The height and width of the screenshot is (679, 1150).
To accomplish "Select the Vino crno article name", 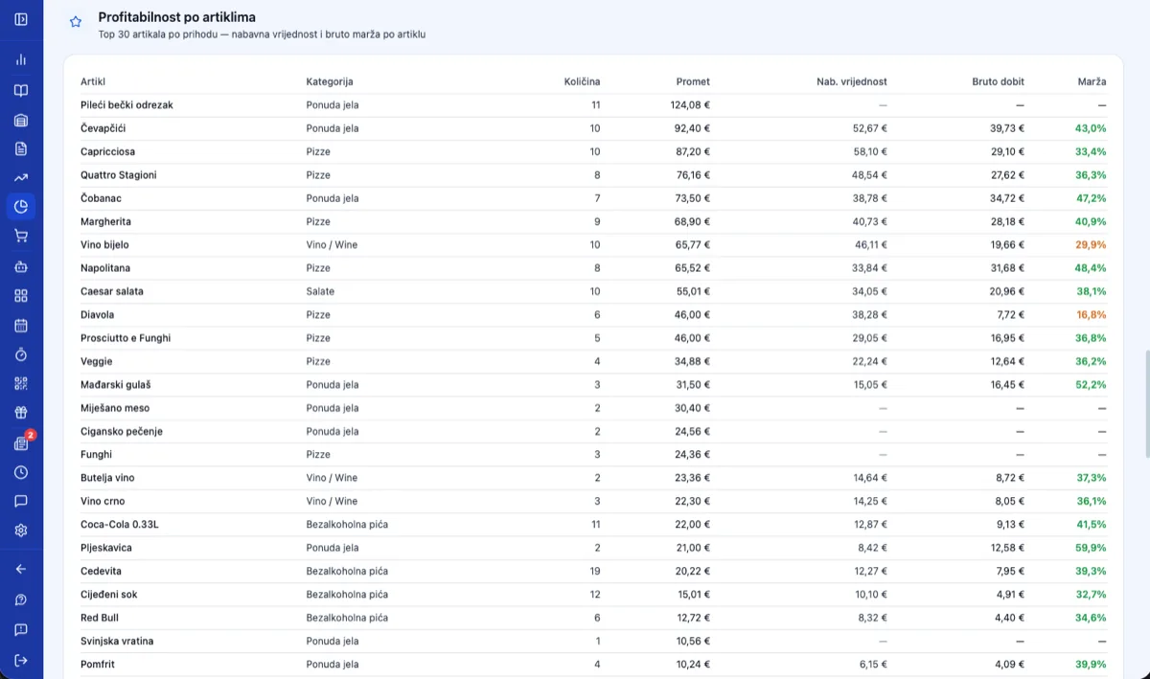I will coord(103,501).
